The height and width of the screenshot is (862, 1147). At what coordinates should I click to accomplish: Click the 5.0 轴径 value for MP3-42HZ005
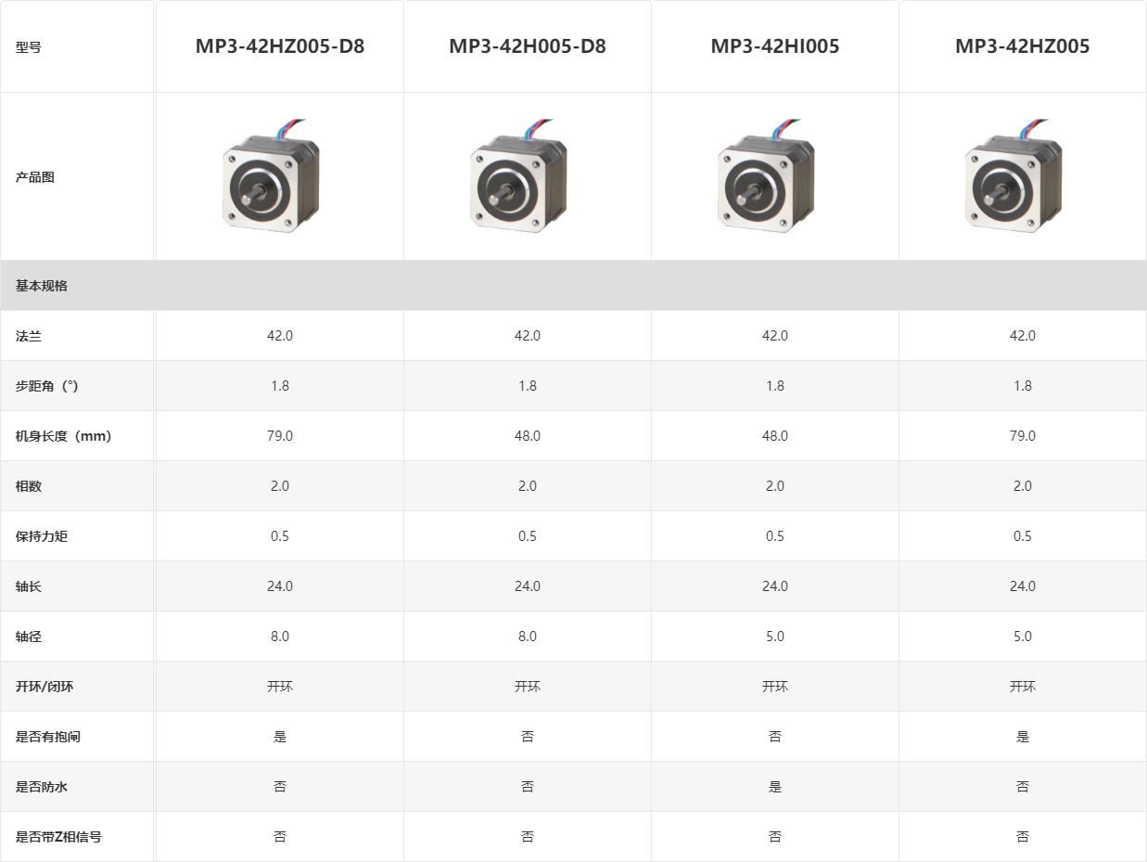pyautogui.click(x=1023, y=637)
